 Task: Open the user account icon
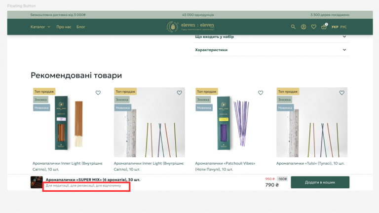point(303,27)
